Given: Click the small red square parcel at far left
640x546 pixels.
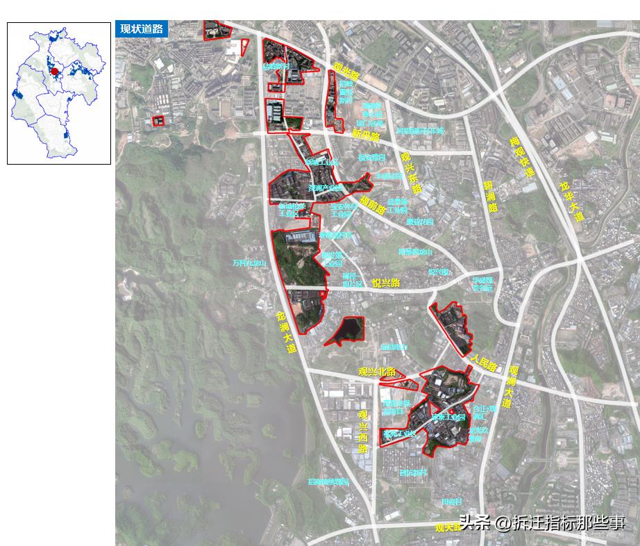Looking at the screenshot, I should tap(158, 121).
